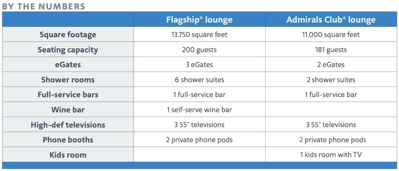Click the By The Numbers heading
Viewport: 399px width, 171px height.
[44, 6]
